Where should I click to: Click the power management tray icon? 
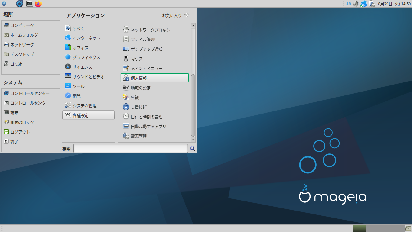coord(372,4)
